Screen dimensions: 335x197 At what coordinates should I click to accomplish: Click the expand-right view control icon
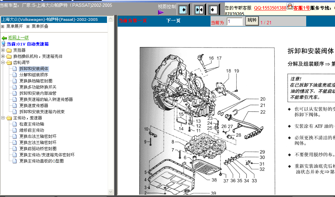point(183,10)
